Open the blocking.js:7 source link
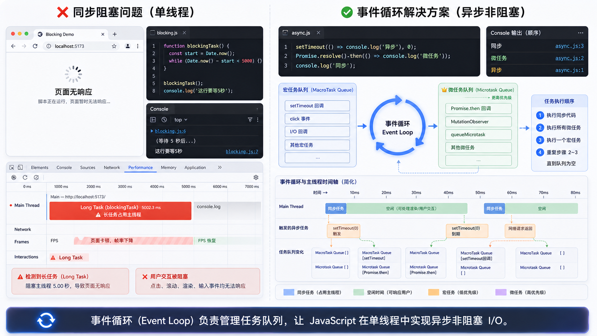This screenshot has width=597, height=336. [x=242, y=151]
